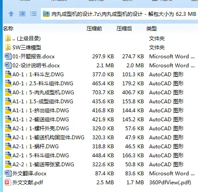198x192 pixels.
Task: Select file name A1-1：2-输送组件.DWG
Action: (x=41, y=120)
